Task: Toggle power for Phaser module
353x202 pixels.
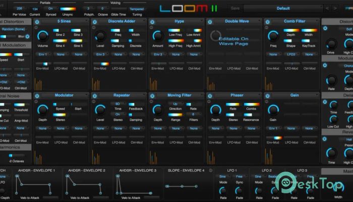Action: click(210, 96)
